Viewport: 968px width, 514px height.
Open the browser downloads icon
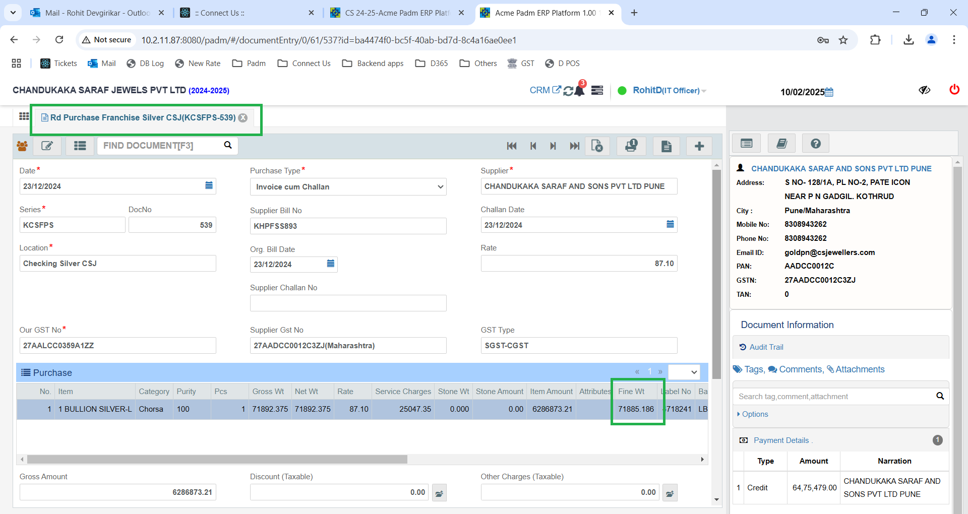909,40
